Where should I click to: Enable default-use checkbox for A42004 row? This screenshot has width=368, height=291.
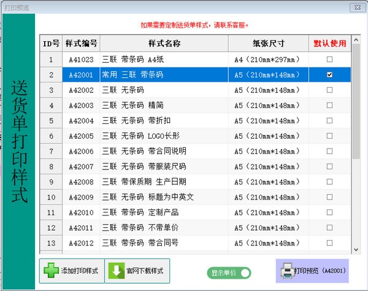(x=330, y=120)
